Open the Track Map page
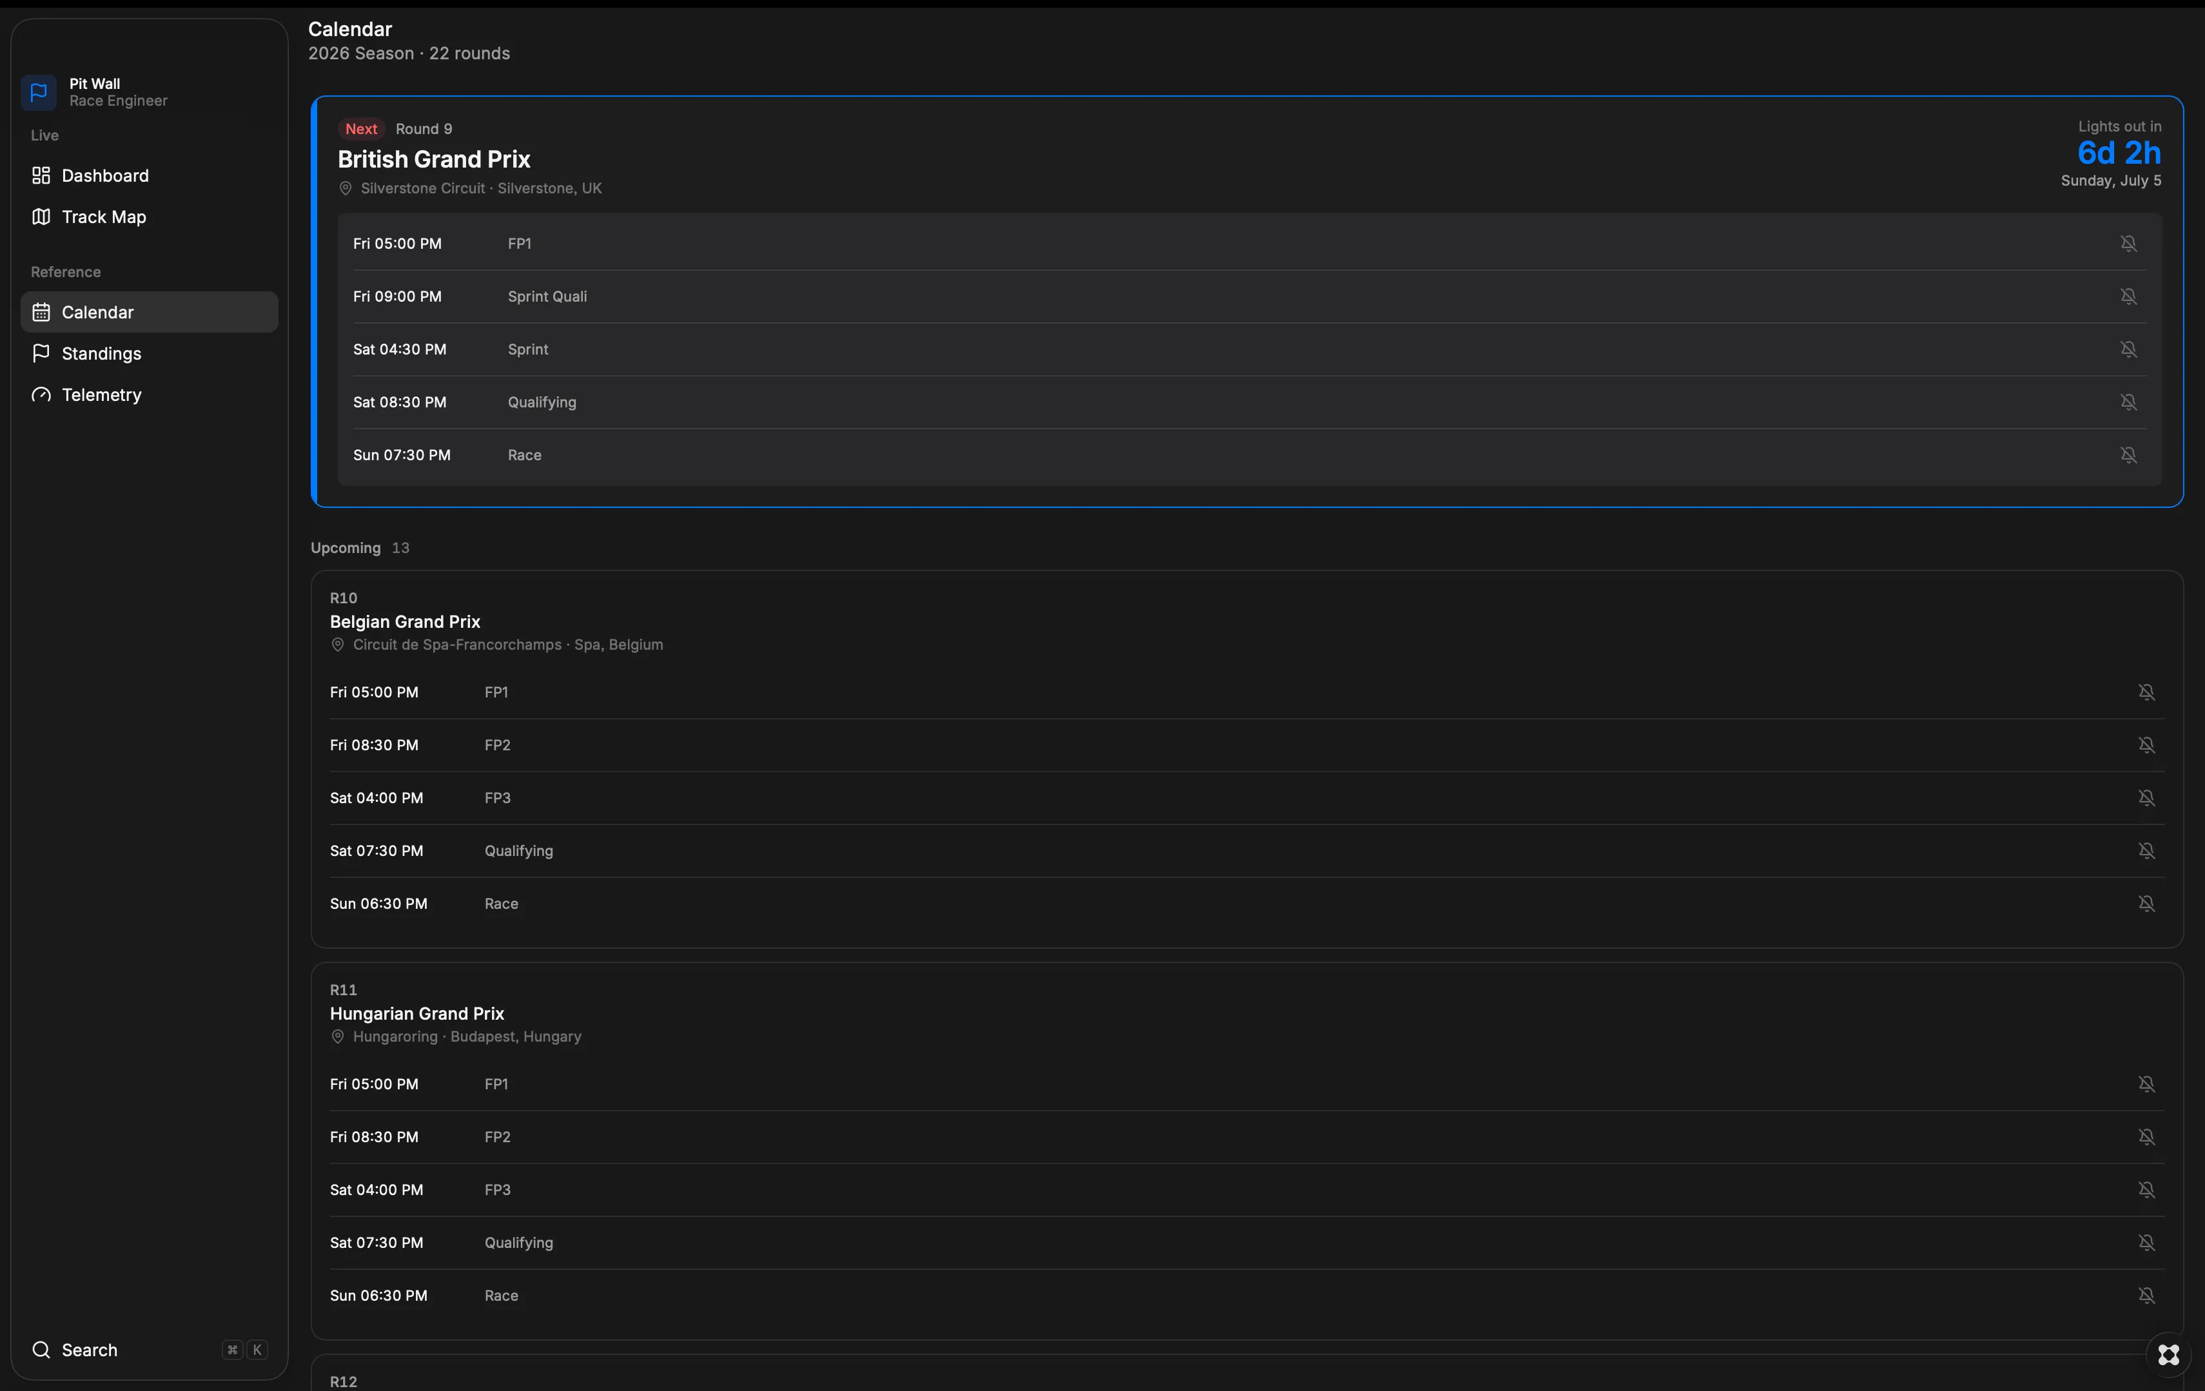Viewport: 2205px width, 1391px height. 150,217
